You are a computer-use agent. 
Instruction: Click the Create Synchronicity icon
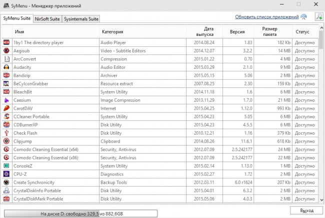tap(6, 182)
